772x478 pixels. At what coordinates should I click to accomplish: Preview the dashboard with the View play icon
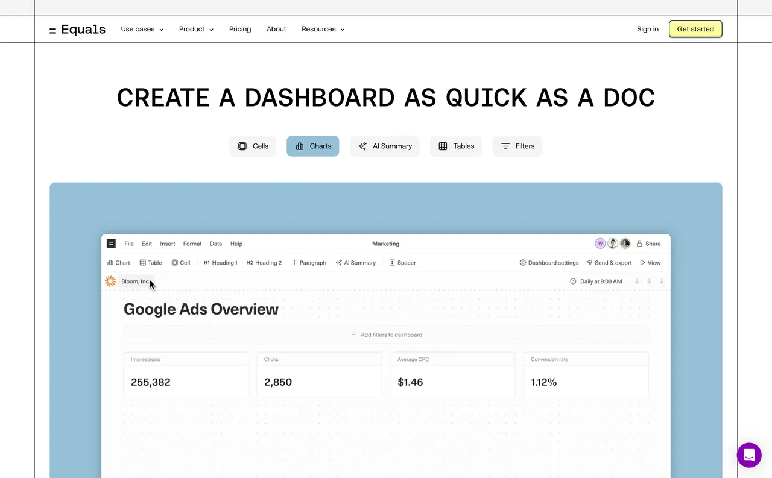click(644, 263)
